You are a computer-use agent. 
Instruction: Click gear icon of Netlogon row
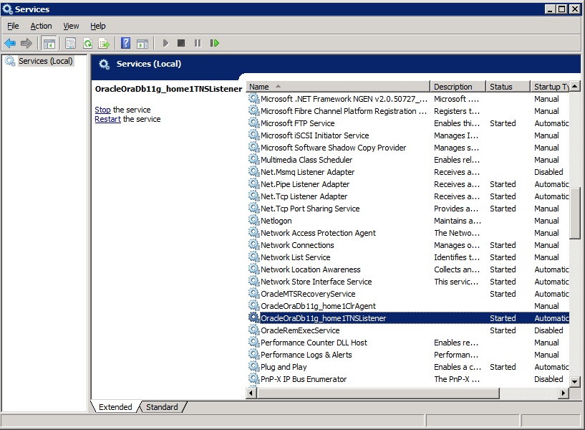tap(253, 220)
